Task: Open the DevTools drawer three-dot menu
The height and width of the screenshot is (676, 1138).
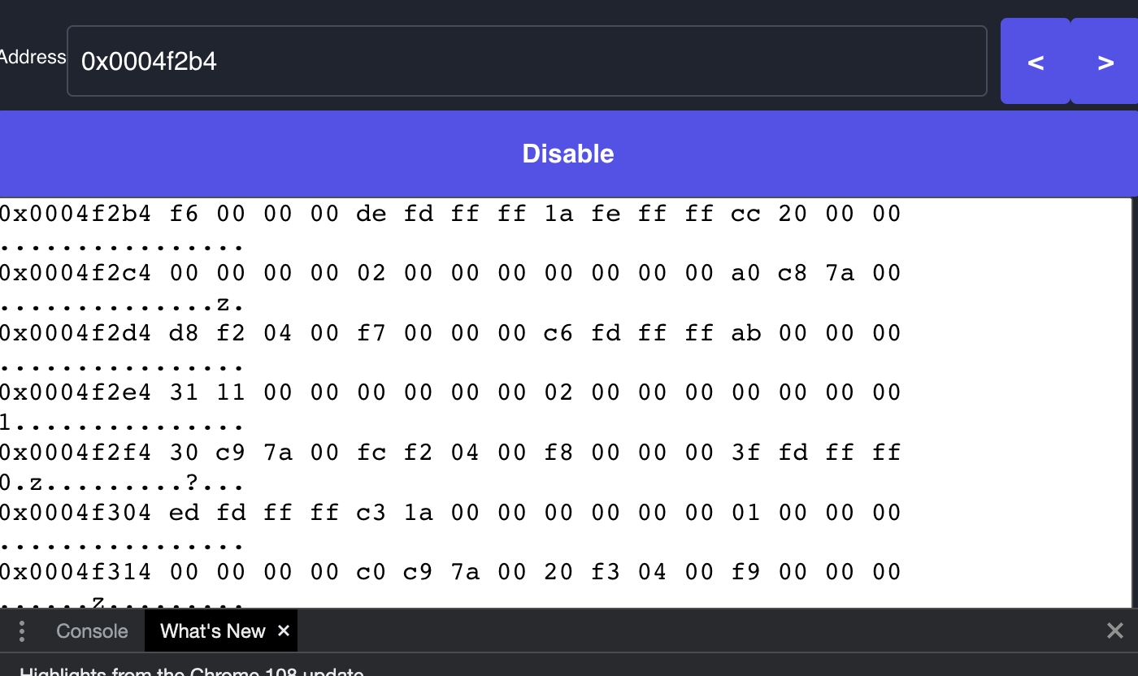Action: 22,631
